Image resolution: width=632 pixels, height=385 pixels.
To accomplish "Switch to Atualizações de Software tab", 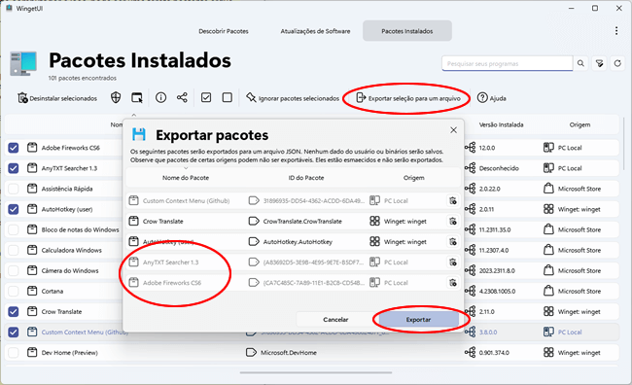I will (315, 31).
